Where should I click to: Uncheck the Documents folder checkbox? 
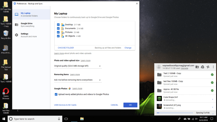58,28
